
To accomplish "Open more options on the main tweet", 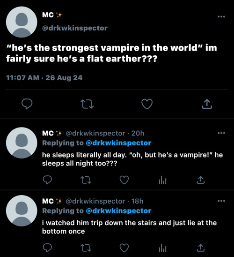I will click(x=221, y=16).
